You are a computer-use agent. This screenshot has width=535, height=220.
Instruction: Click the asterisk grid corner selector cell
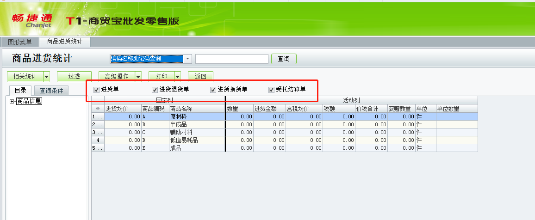pos(98,109)
